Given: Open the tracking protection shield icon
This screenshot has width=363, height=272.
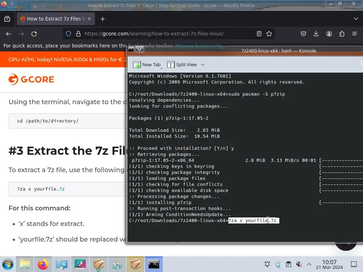Looking at the screenshot, I should tap(68, 34).
